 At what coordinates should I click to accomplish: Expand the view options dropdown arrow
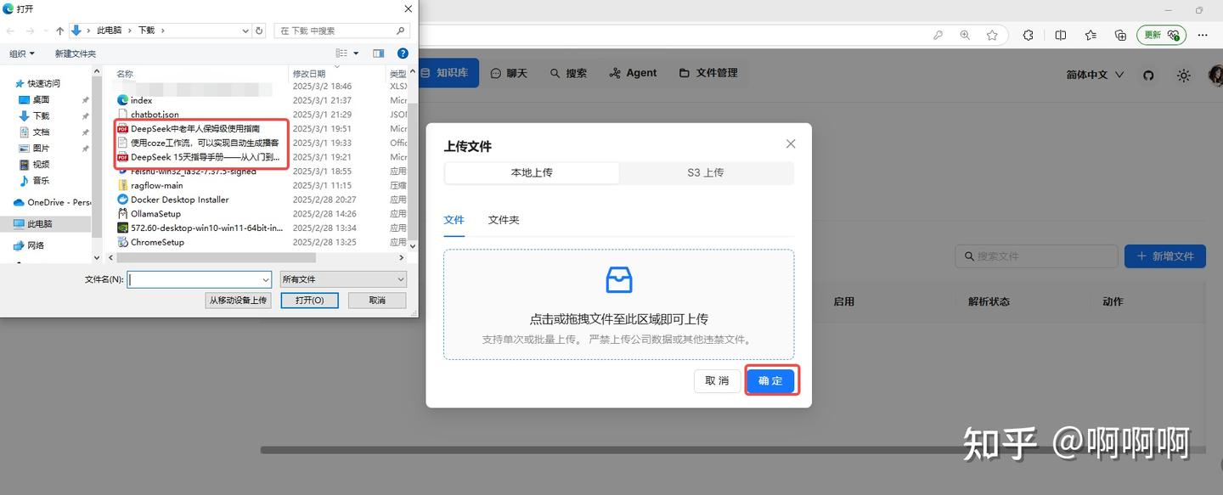tap(356, 53)
